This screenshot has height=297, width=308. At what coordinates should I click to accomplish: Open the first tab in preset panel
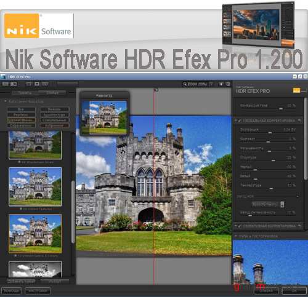(x=25, y=93)
